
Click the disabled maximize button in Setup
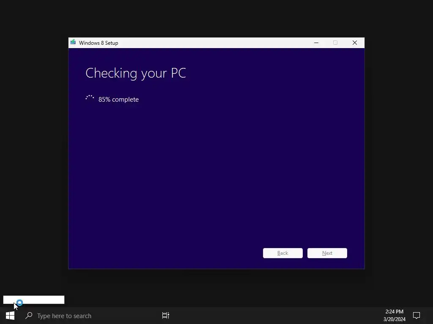coord(335,43)
